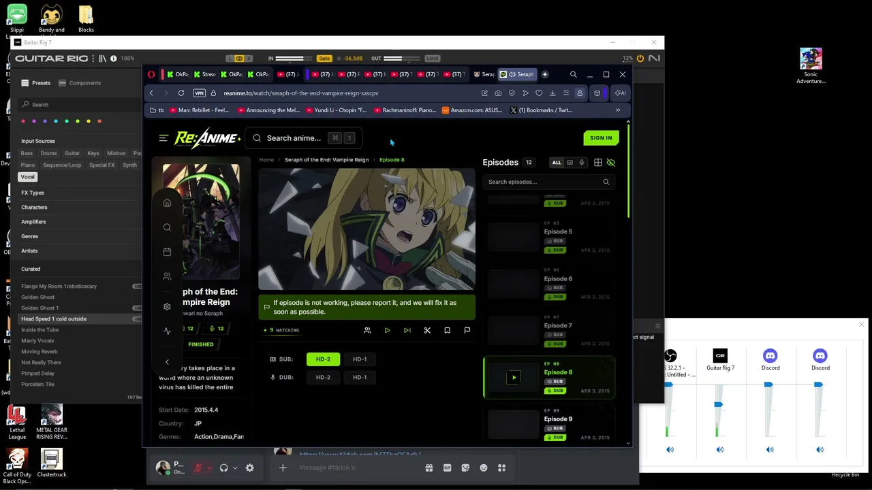Screen dimensions: 872x490
Task: Click the scissors clip icon under the player
Action: (x=427, y=330)
